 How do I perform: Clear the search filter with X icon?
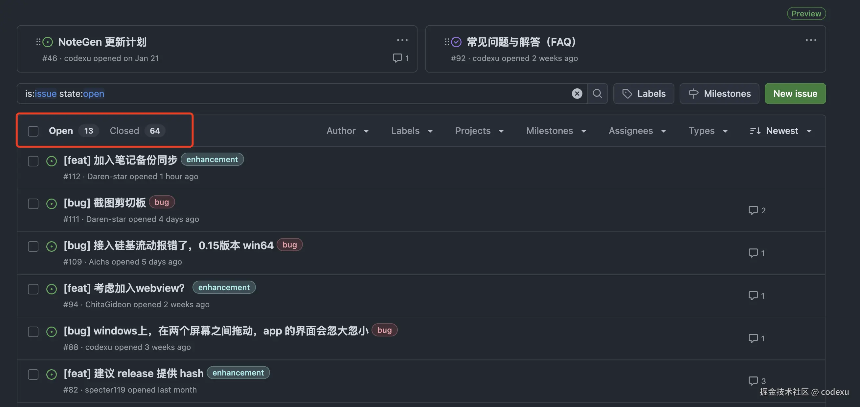pos(577,94)
